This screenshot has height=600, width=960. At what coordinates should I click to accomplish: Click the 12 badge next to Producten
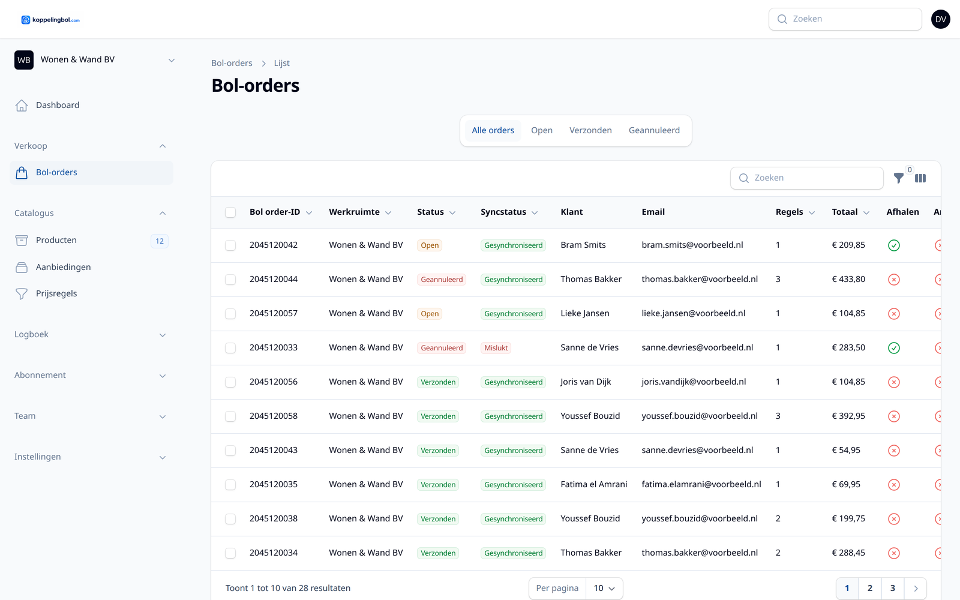160,241
